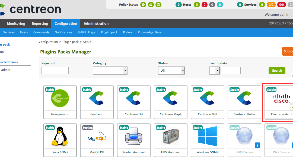Viewport: 293px width, 159px height.
Task: Click the poller clock status icon
Action: coord(143,5)
